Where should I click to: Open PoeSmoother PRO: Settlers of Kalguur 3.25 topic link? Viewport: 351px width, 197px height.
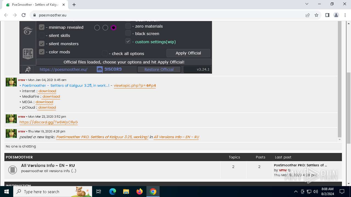(102, 137)
